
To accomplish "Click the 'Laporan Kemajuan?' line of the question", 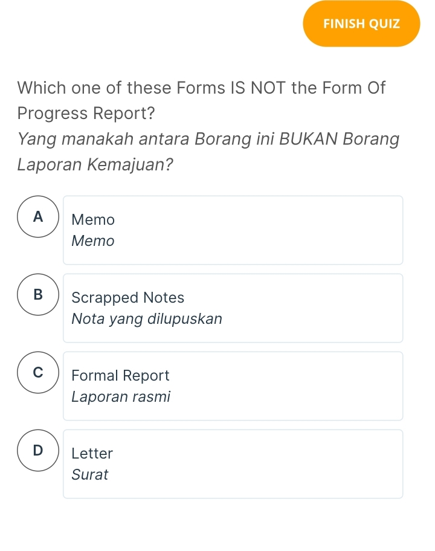I will (92, 164).
